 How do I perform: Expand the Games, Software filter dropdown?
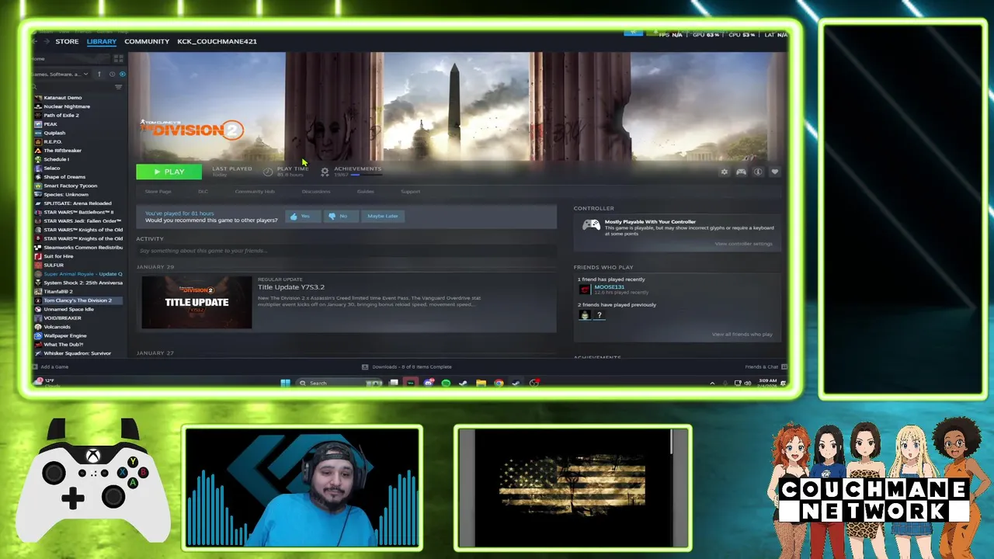[x=59, y=74]
